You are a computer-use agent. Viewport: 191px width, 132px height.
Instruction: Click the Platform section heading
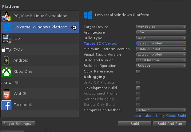[11, 6]
